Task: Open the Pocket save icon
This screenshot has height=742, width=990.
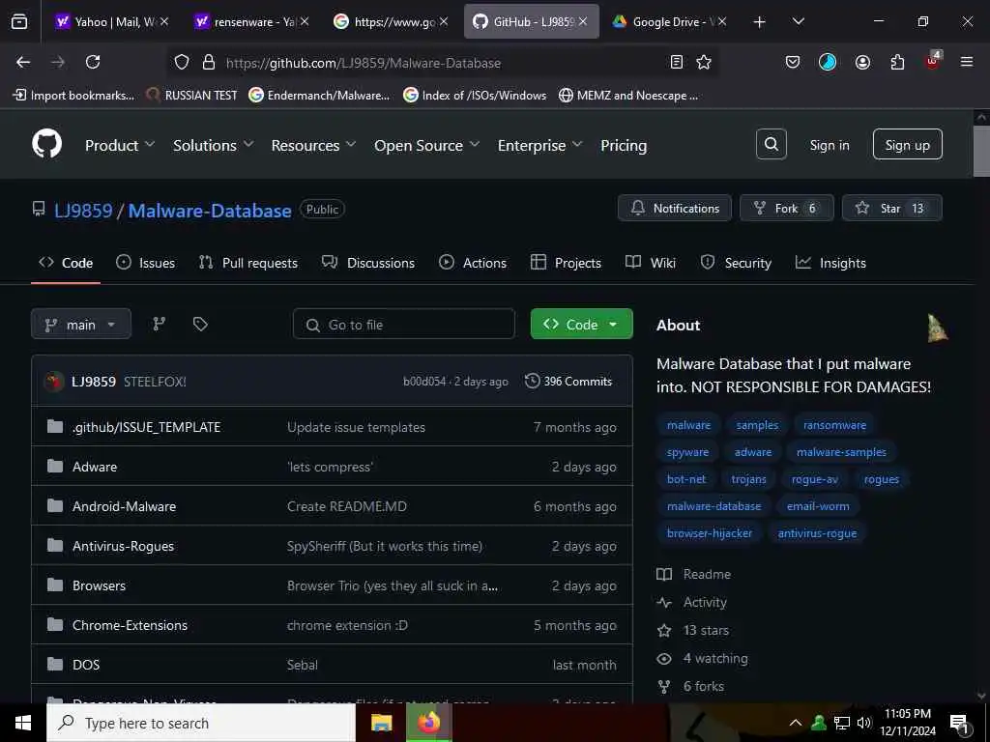Action: point(793,62)
